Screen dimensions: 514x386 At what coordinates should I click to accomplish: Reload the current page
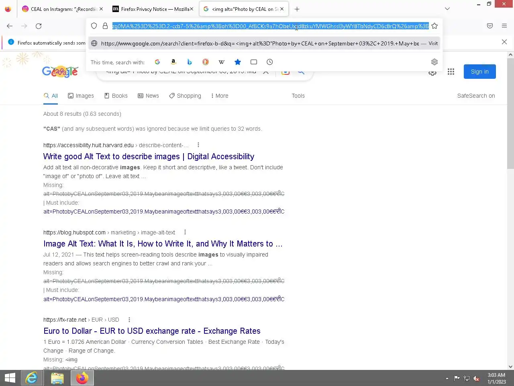[39, 26]
